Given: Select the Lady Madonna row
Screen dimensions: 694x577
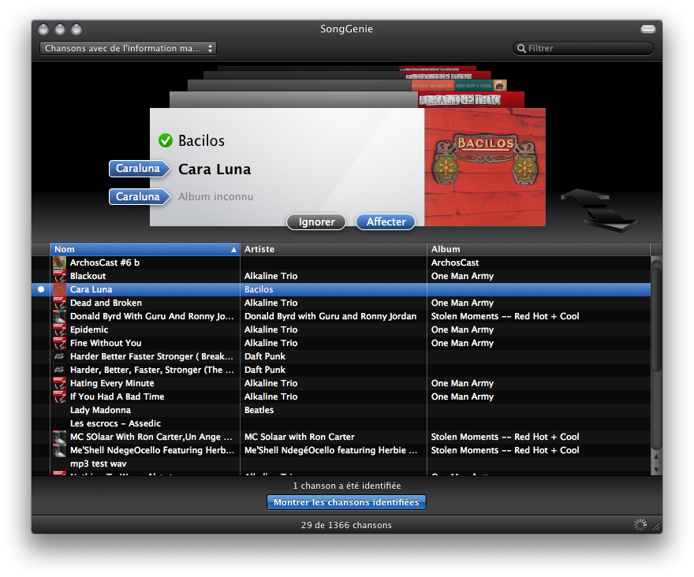Looking at the screenshot, I should pos(341,410).
